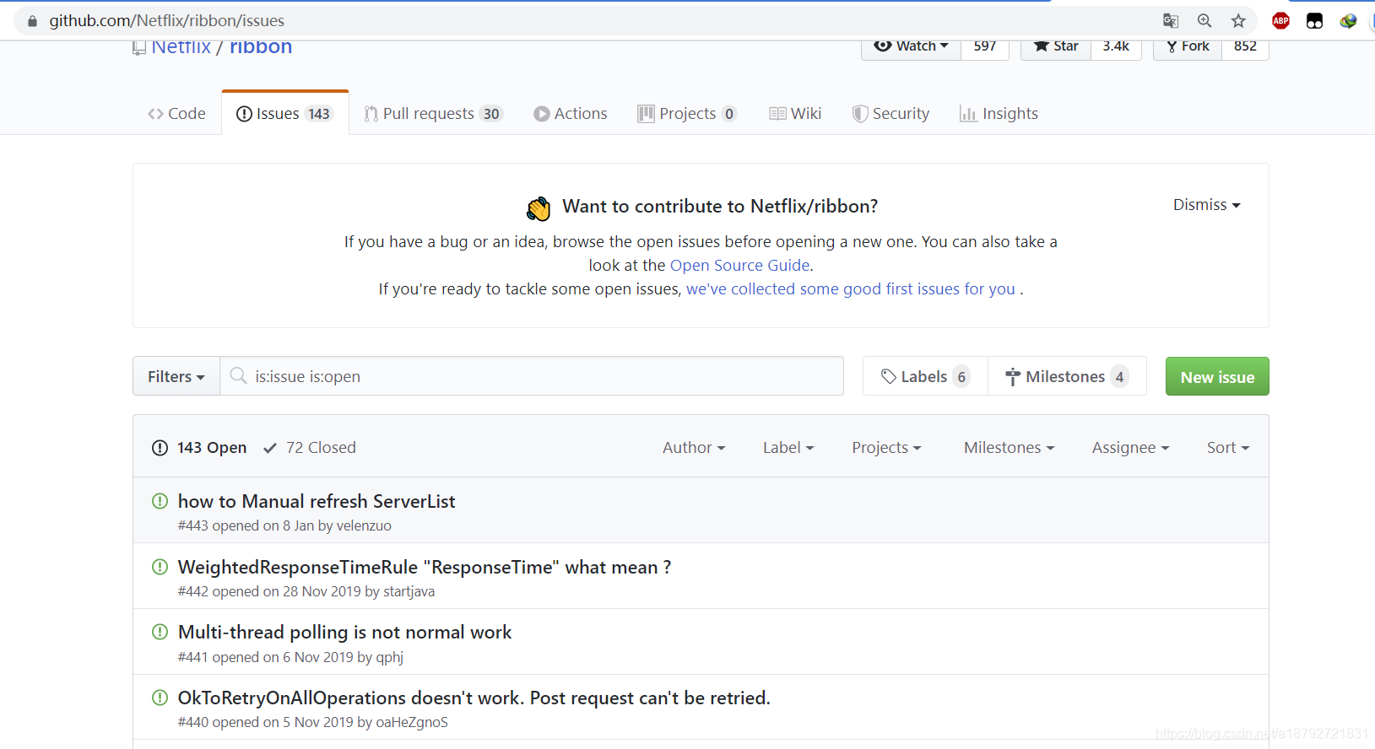Viewport: 1375px width, 749px height.
Task: Click the checkmark icon beside 72 Closed
Action: coord(270,448)
